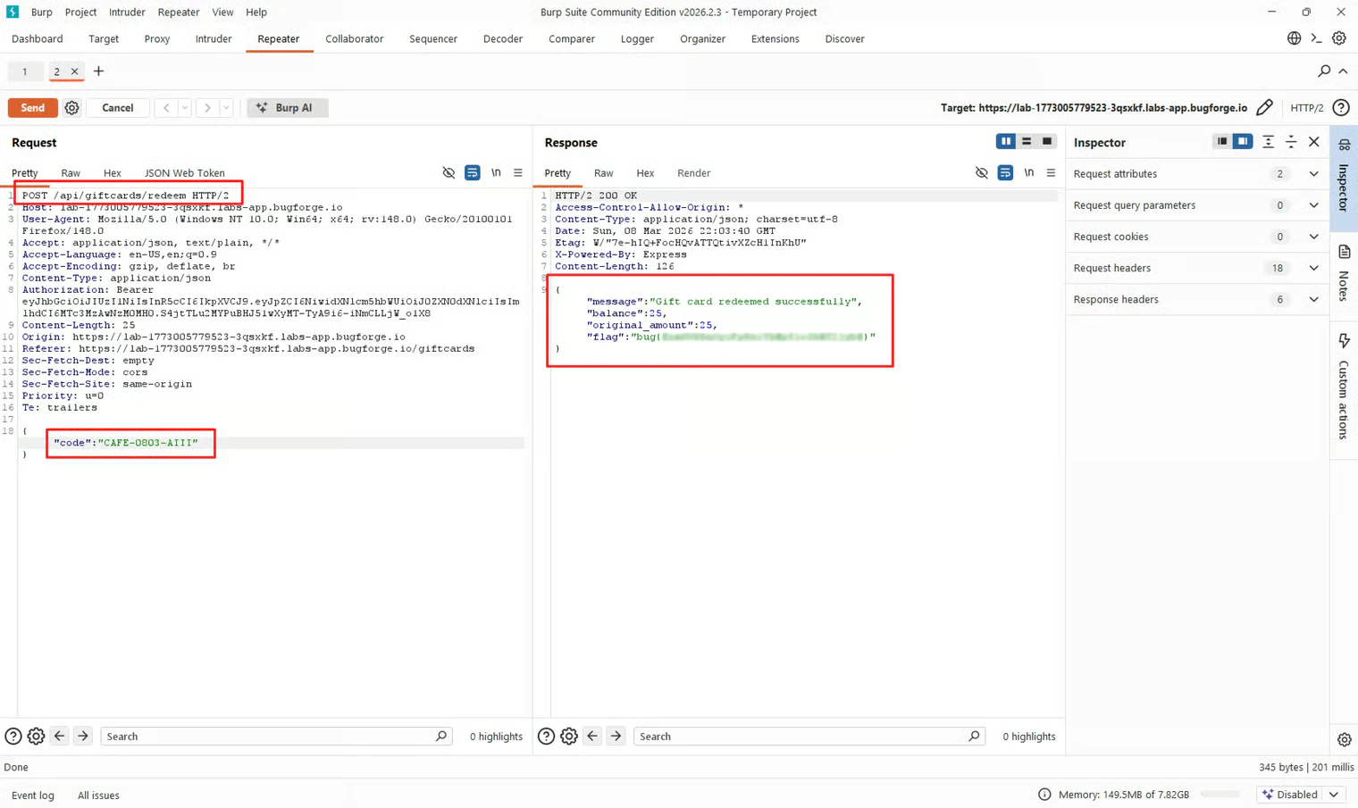Open side panel settings gear at bottom right
1358x808 pixels.
pos(1344,740)
